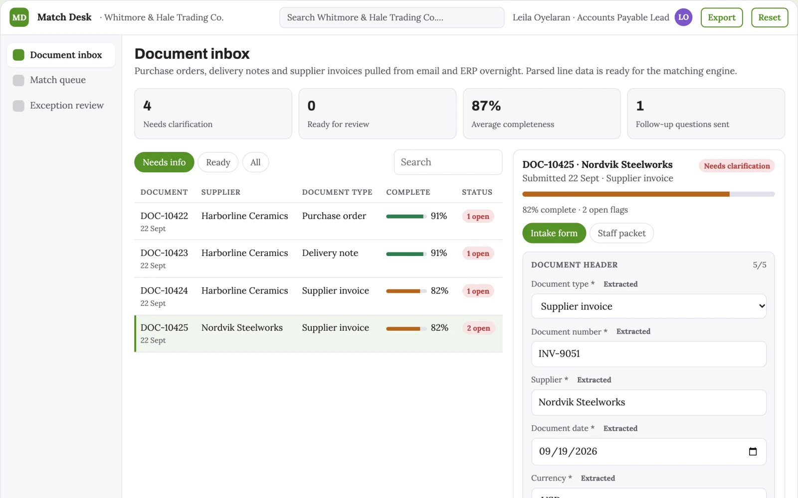Select the DOC-10422 Purchase order row

318,222
